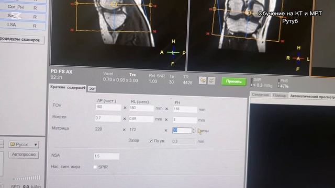
Task: Switch to the Сведения tab
Action: pyautogui.click(x=260, y=95)
